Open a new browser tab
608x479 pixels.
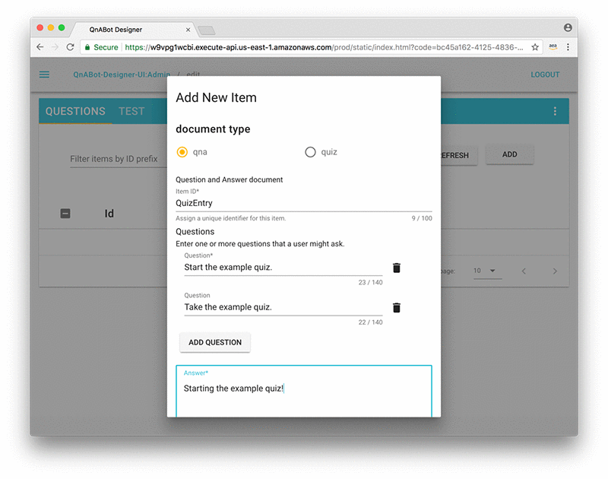[x=206, y=30]
